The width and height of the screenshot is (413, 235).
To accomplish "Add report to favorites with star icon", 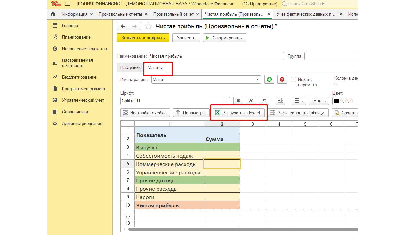I will pyautogui.click(x=149, y=26).
